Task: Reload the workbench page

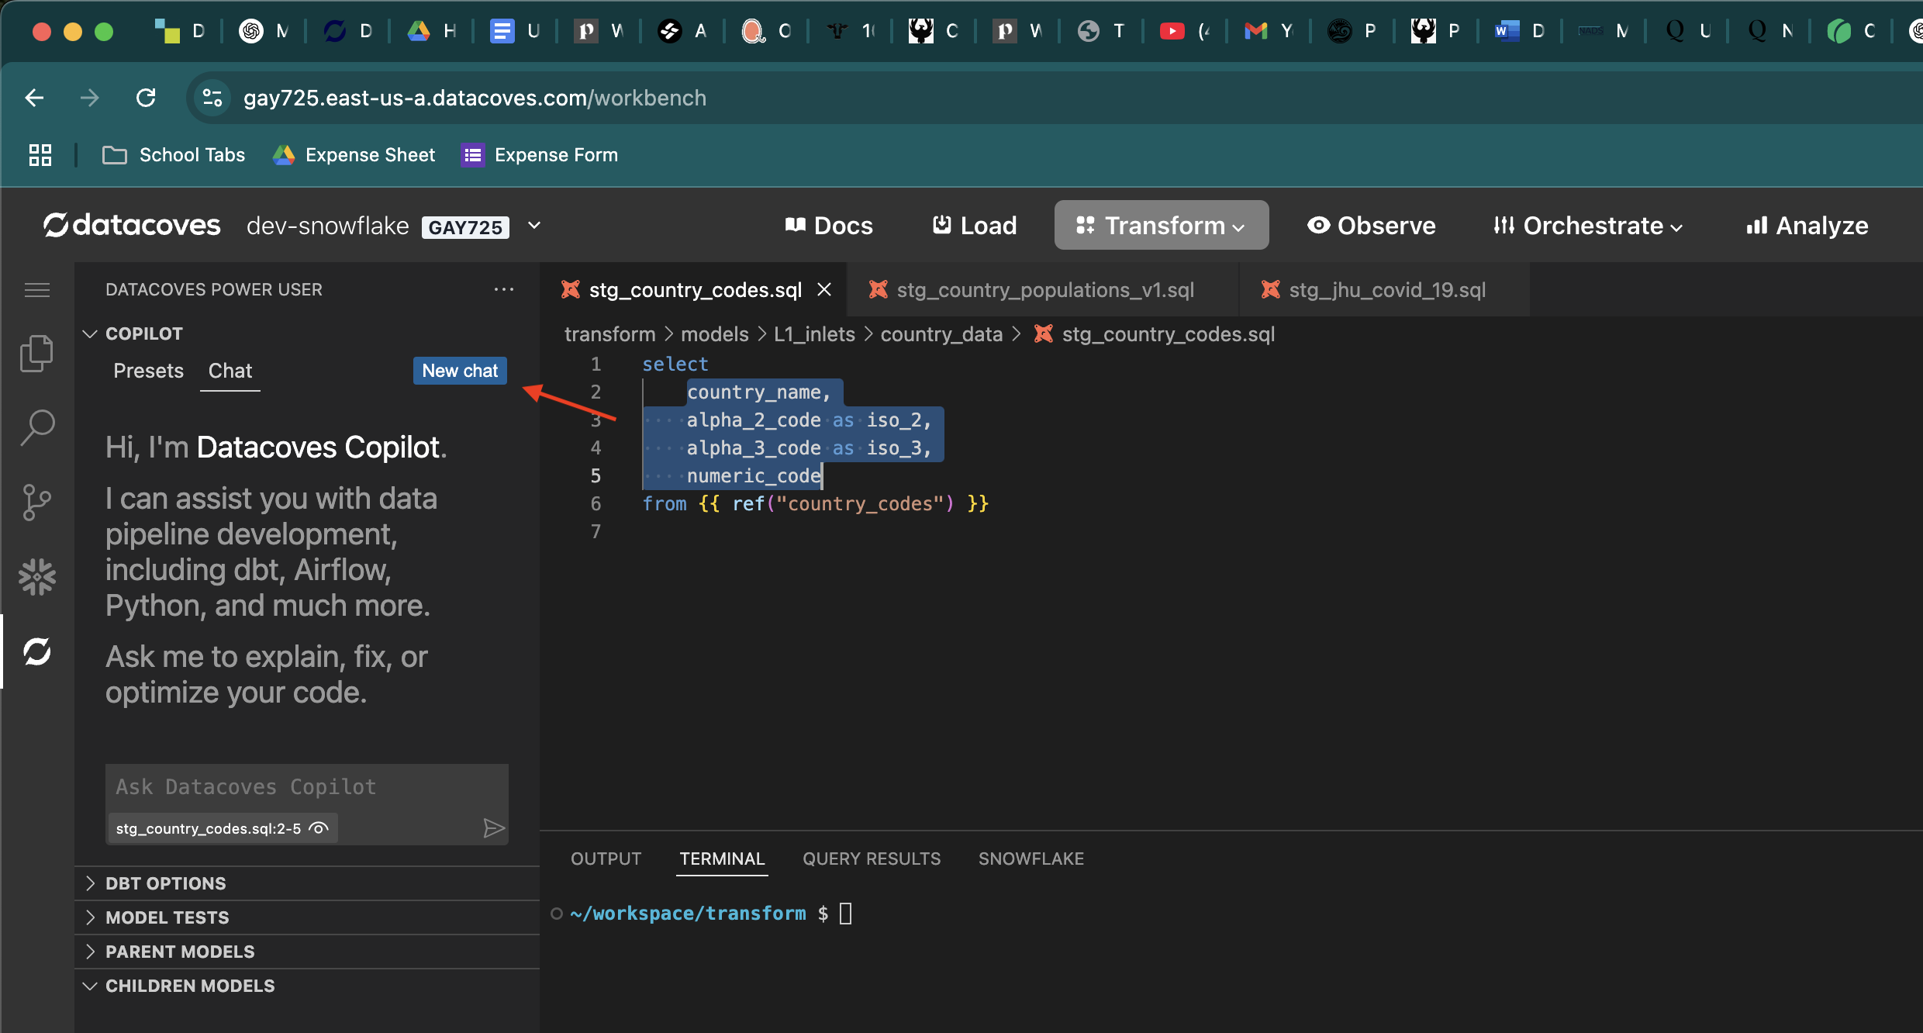Action: click(x=146, y=98)
